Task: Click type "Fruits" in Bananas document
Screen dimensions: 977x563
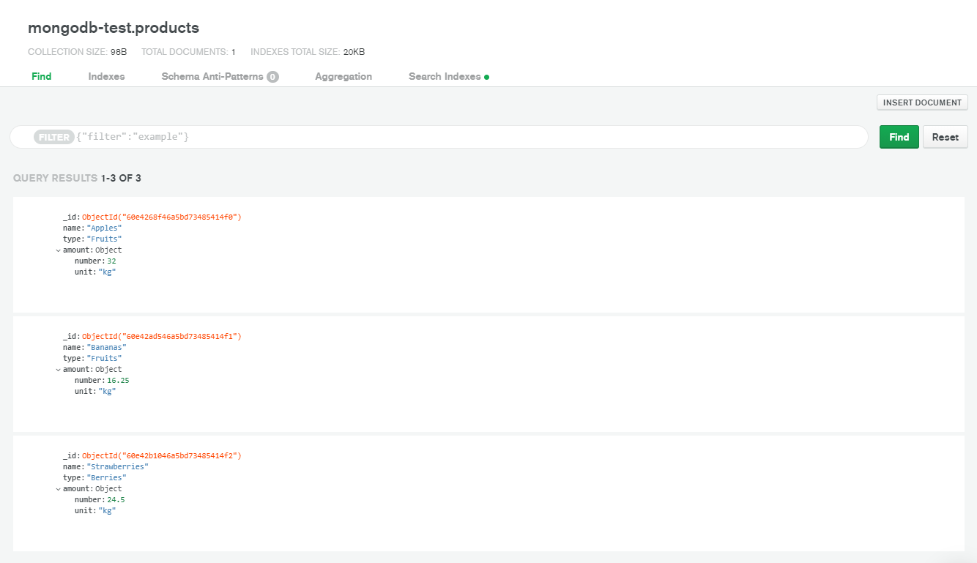Action: [104, 358]
